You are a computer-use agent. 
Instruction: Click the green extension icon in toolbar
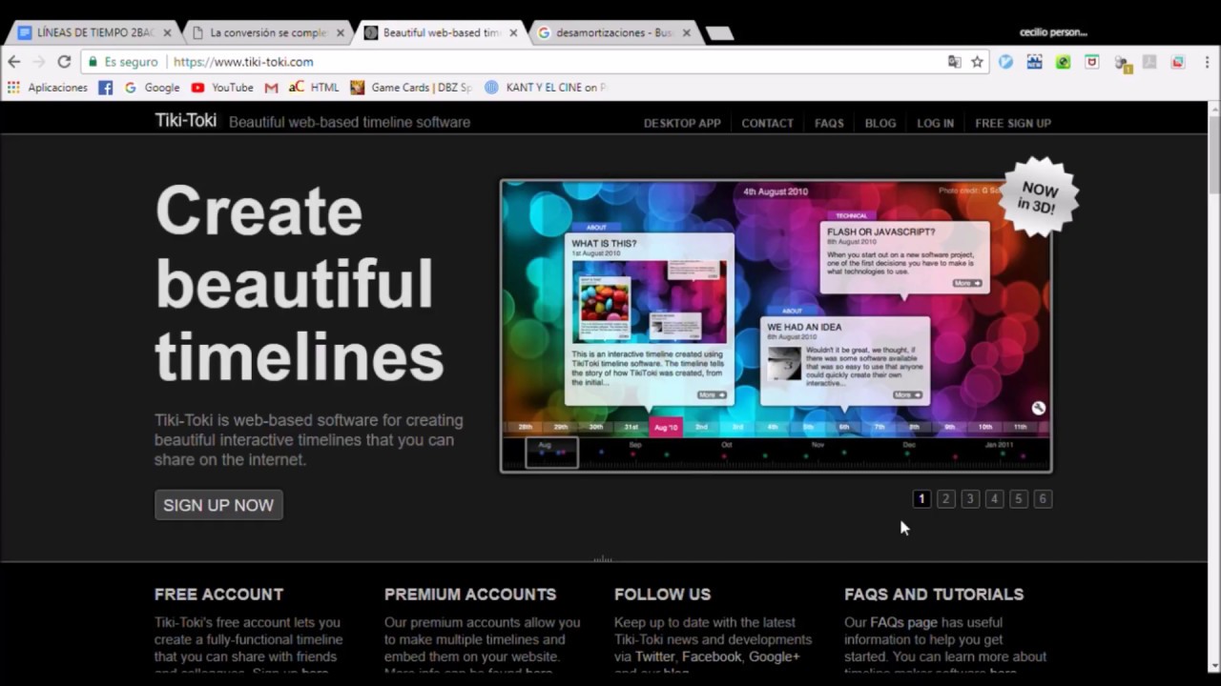1063,62
